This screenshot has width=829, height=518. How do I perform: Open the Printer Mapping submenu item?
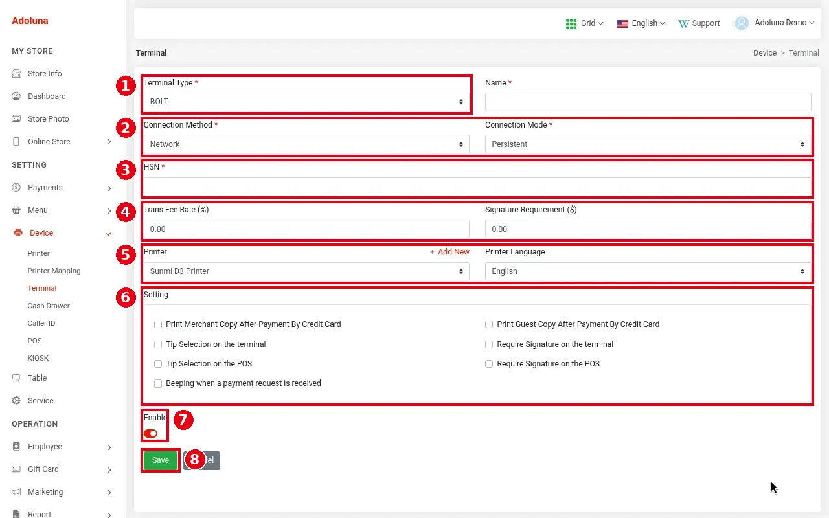[54, 271]
